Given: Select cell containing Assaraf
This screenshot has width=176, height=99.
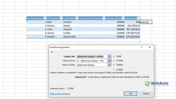Looking at the screenshot, I should click(71, 29).
